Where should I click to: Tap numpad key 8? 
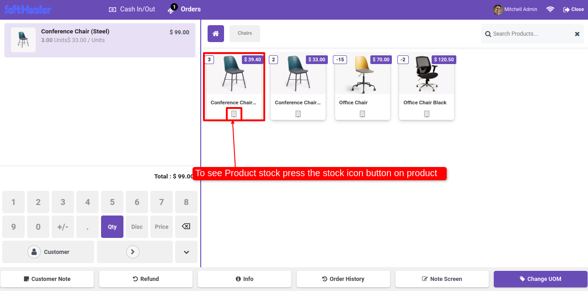click(186, 202)
